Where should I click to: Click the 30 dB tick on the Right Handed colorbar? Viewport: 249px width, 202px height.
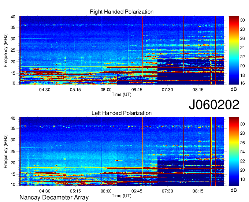tap(242, 20)
